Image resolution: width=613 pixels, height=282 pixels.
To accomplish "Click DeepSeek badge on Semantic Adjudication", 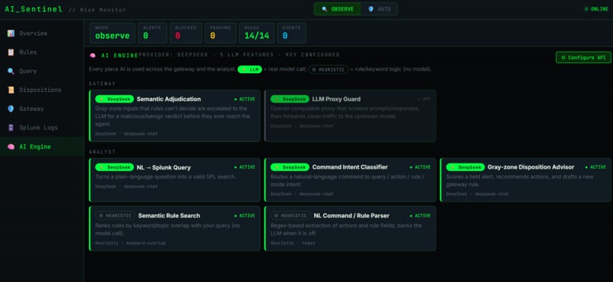I will click(x=115, y=100).
